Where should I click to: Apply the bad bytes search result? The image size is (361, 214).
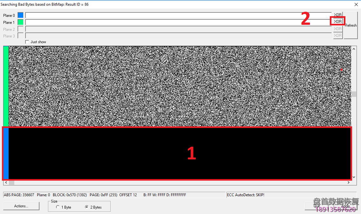click(345, 206)
